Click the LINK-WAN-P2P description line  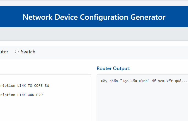(22, 95)
